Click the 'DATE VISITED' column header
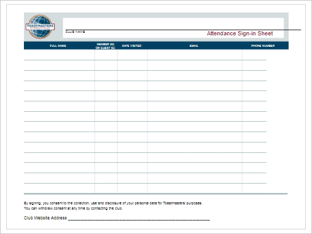 [x=132, y=46]
